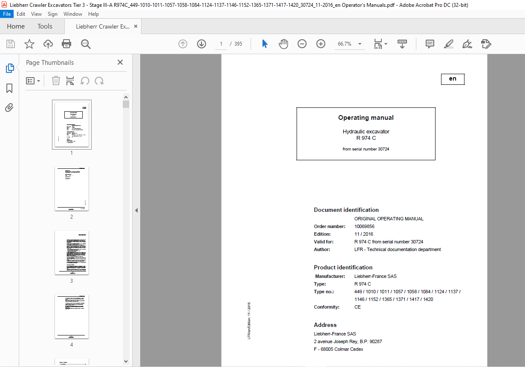This screenshot has width=525, height=367.
Task: Activate the Selection arrow tool
Action: [x=265, y=44]
